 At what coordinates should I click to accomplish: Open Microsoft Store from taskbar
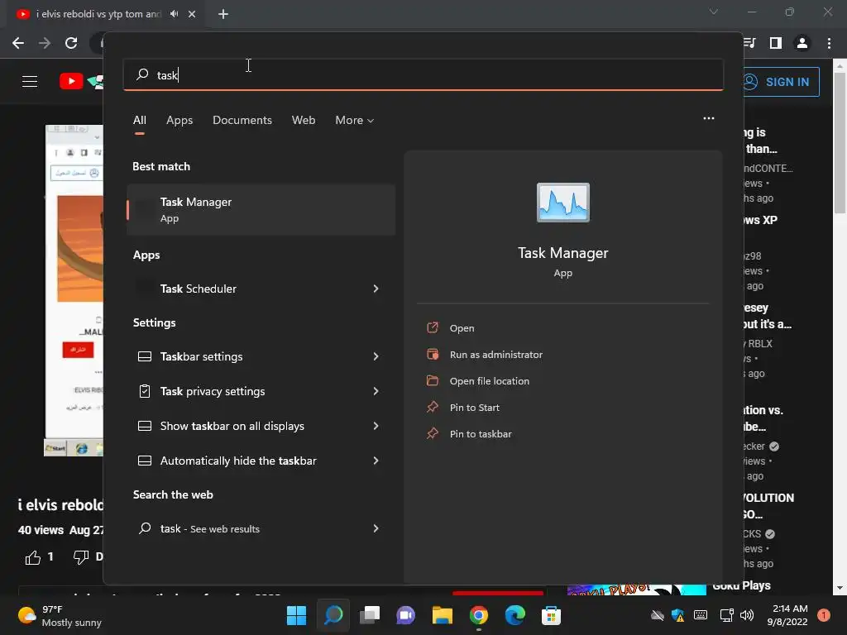(551, 615)
